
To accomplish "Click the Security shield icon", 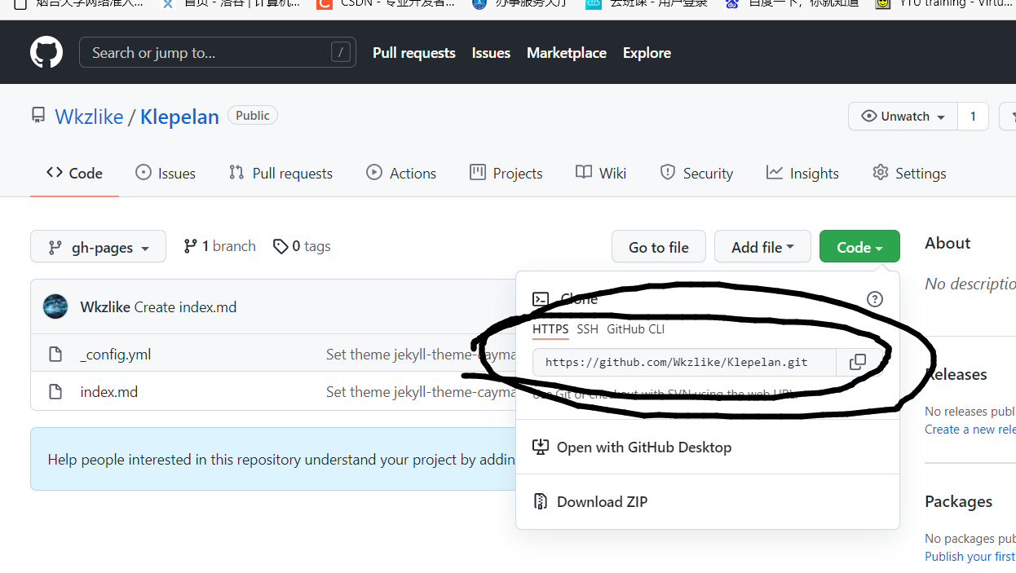I will (668, 172).
